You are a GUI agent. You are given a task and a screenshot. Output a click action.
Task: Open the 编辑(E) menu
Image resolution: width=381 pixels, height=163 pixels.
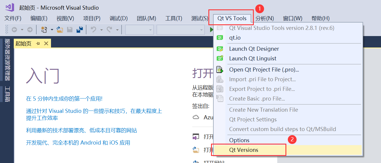tap(39, 18)
